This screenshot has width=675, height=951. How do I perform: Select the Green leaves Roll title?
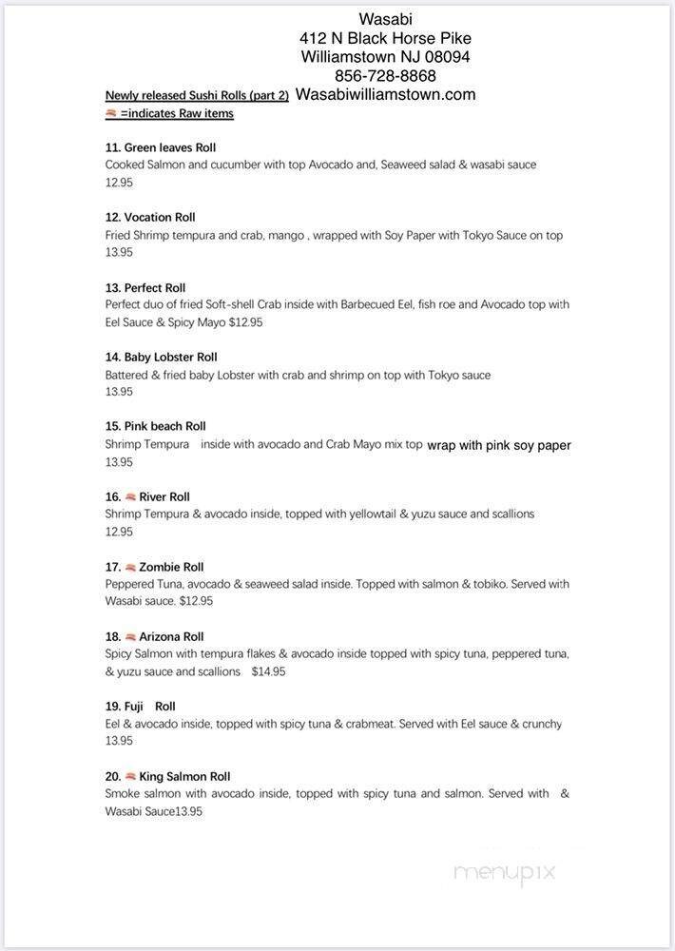point(161,147)
